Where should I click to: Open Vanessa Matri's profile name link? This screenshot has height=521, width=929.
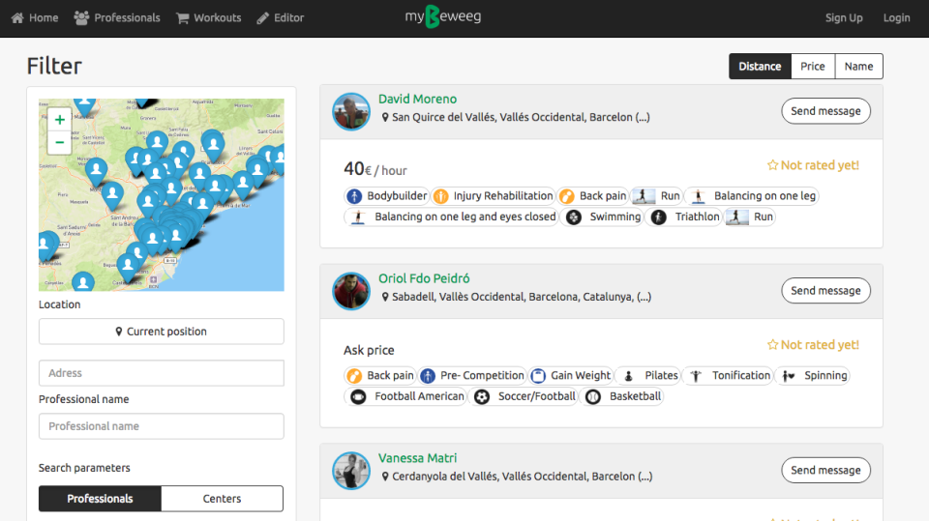418,457
